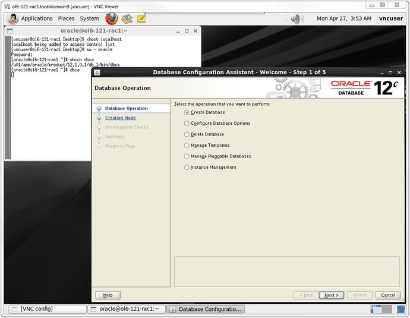
Task: Select Manage Templates radio button
Action: pos(187,146)
